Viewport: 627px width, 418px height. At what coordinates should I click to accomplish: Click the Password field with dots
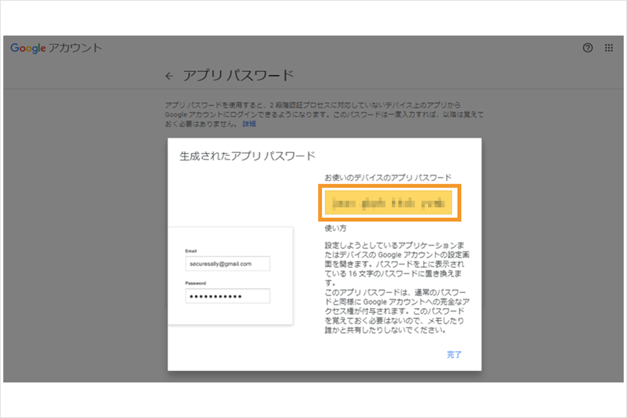pyautogui.click(x=227, y=296)
